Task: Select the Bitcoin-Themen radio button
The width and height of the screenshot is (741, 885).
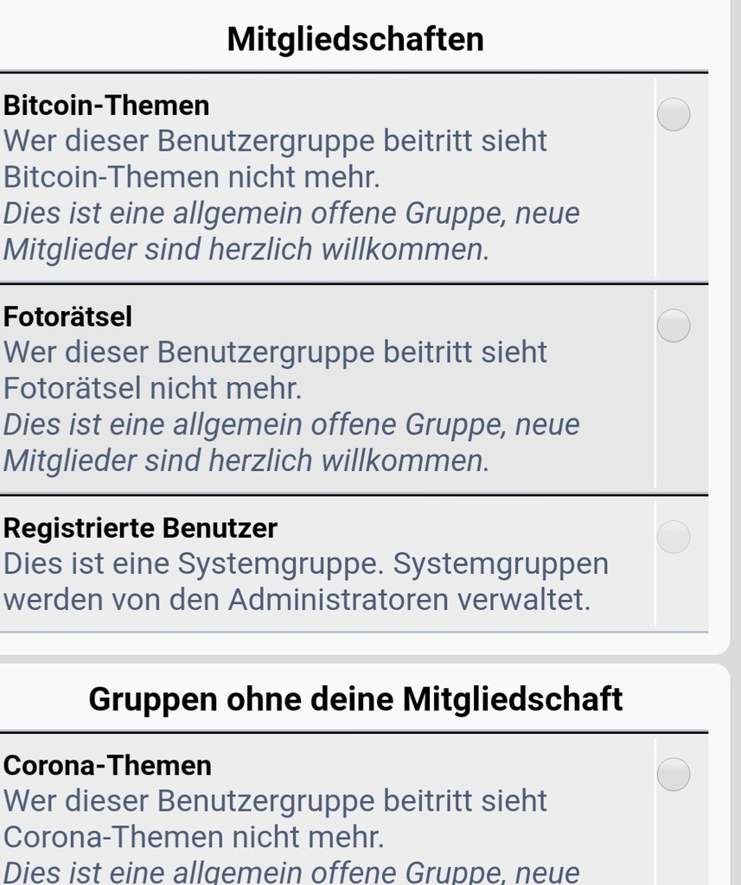Action: tap(674, 114)
